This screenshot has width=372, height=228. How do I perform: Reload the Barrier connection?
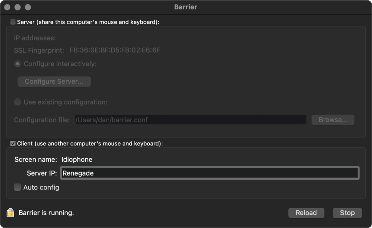pyautogui.click(x=306, y=213)
